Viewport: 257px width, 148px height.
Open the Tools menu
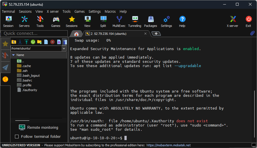67,12
